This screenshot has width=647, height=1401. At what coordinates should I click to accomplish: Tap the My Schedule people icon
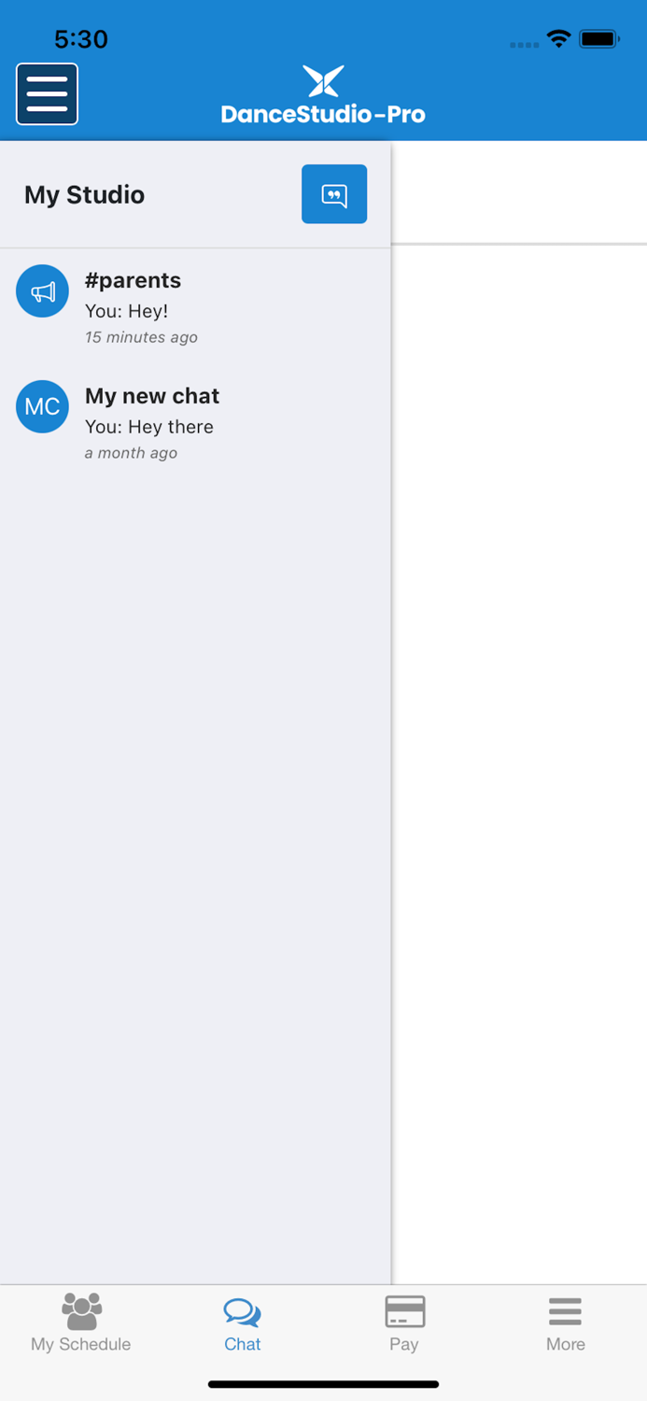click(x=81, y=1311)
